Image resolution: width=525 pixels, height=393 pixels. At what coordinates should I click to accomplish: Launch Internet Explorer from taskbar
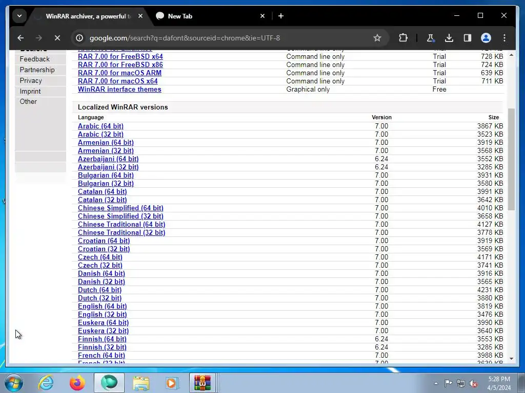(46, 383)
